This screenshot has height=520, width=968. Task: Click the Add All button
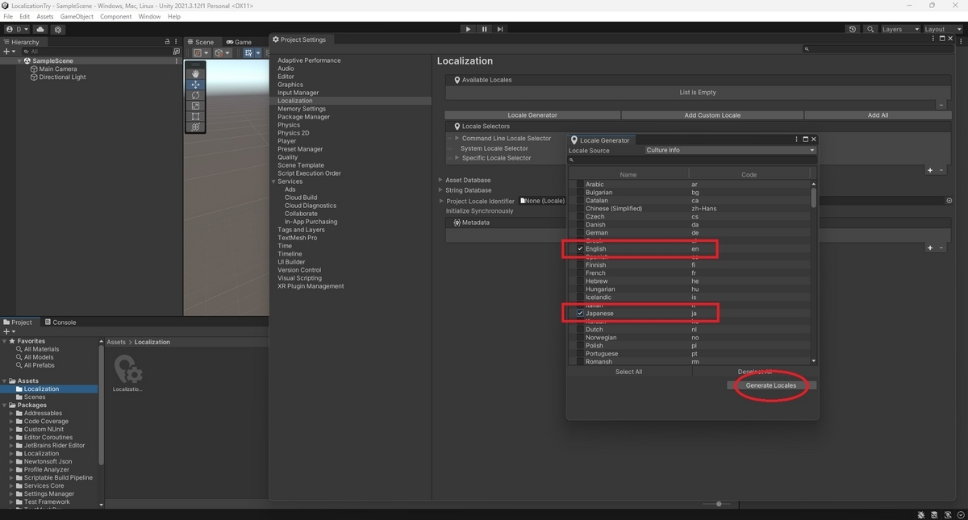878,115
